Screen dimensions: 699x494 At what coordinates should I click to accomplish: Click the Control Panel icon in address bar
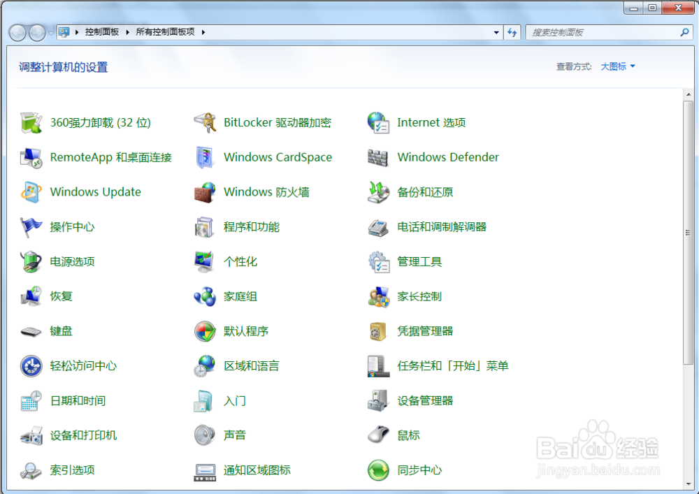tap(64, 32)
